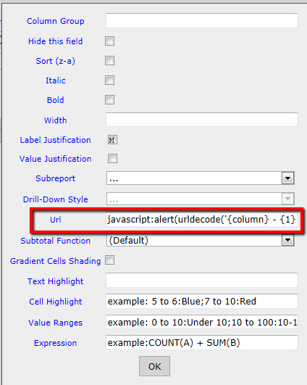Open the Drill-Down Style dropdown

tap(201, 199)
